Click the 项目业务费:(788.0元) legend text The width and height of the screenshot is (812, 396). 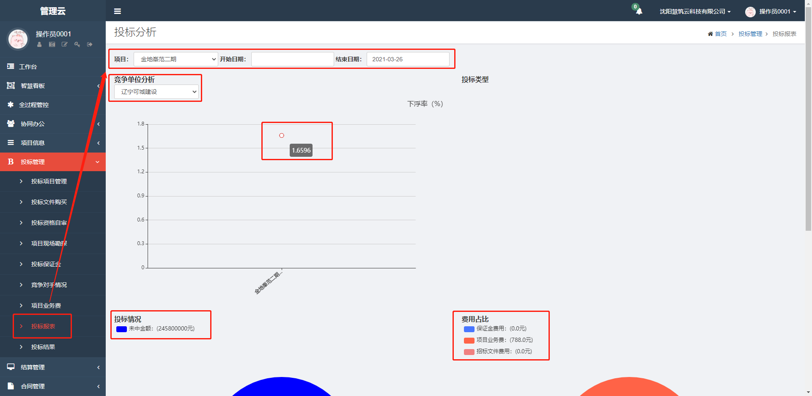pyautogui.click(x=505, y=340)
